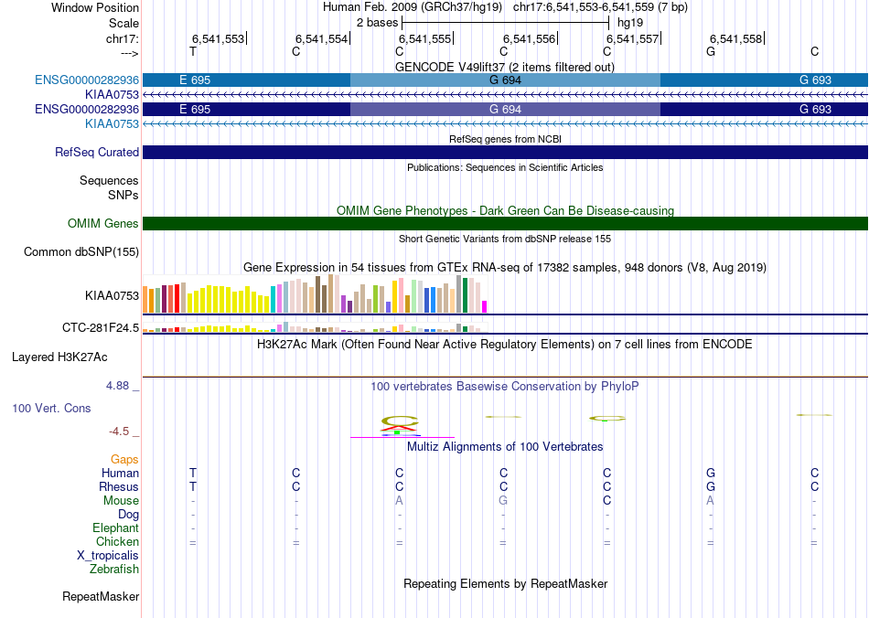Viewport: 869px width, 618px height.
Task: Open the Common dbSNP(155) track label
Action: click(x=81, y=252)
